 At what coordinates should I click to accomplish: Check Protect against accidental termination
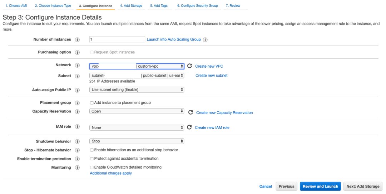coord(92,159)
